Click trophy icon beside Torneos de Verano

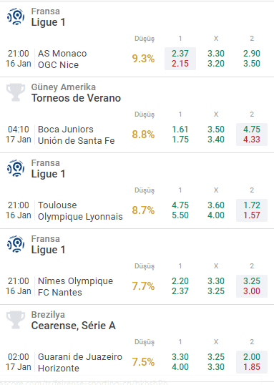click(16, 92)
